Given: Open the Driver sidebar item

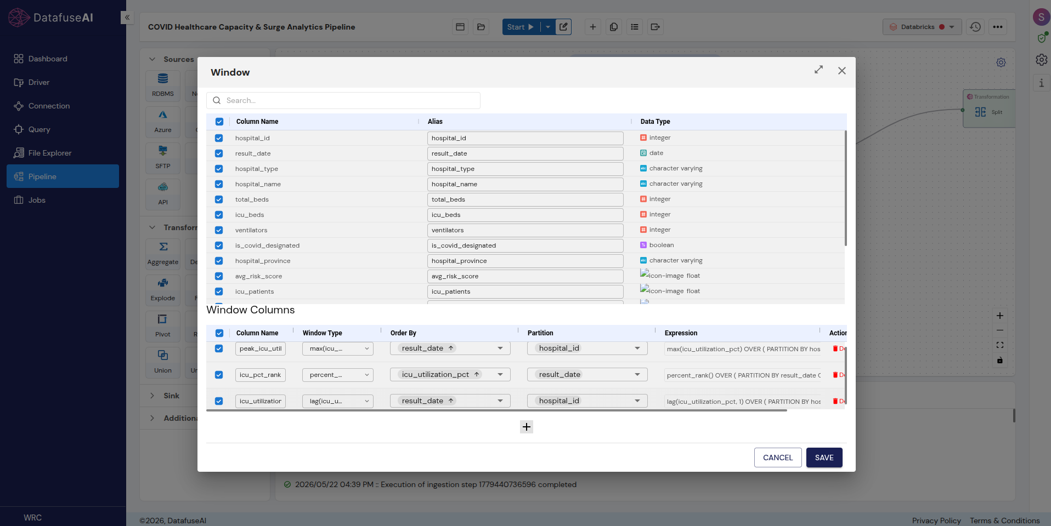Looking at the screenshot, I should tap(63, 82).
